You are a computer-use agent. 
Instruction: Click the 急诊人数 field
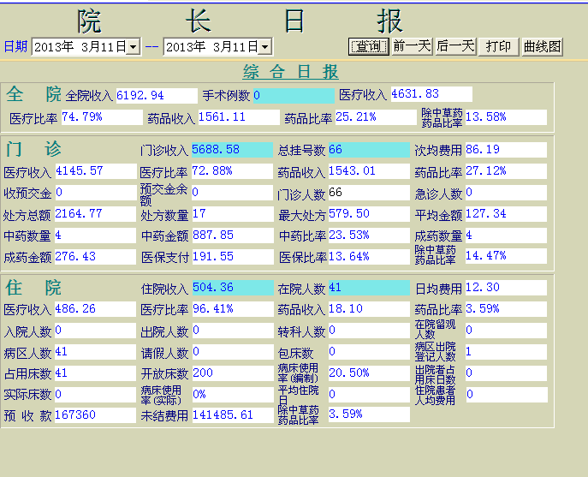pyautogui.click(x=506, y=193)
